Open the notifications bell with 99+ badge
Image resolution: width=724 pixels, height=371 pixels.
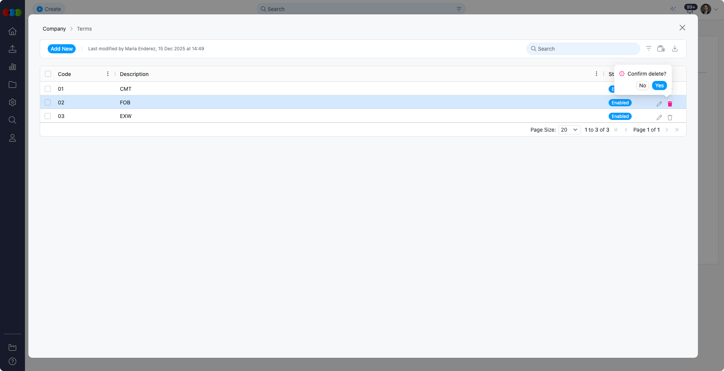pos(690,9)
